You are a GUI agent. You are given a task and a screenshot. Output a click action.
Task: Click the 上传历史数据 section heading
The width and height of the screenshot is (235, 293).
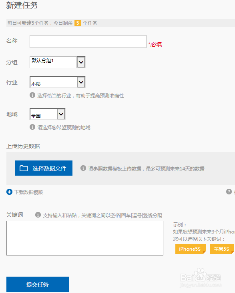[x=23, y=146]
